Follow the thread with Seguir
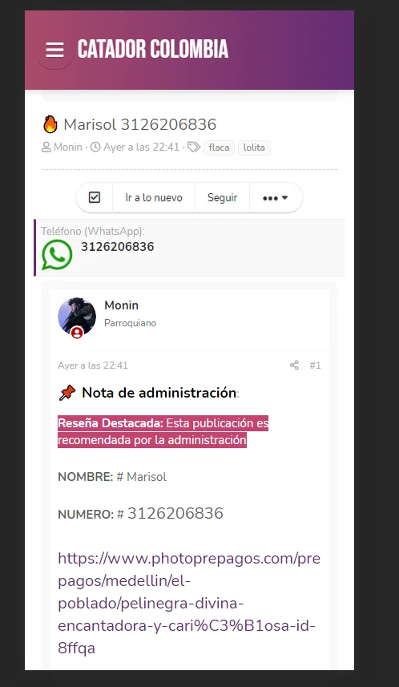This screenshot has width=399, height=687. tap(222, 198)
